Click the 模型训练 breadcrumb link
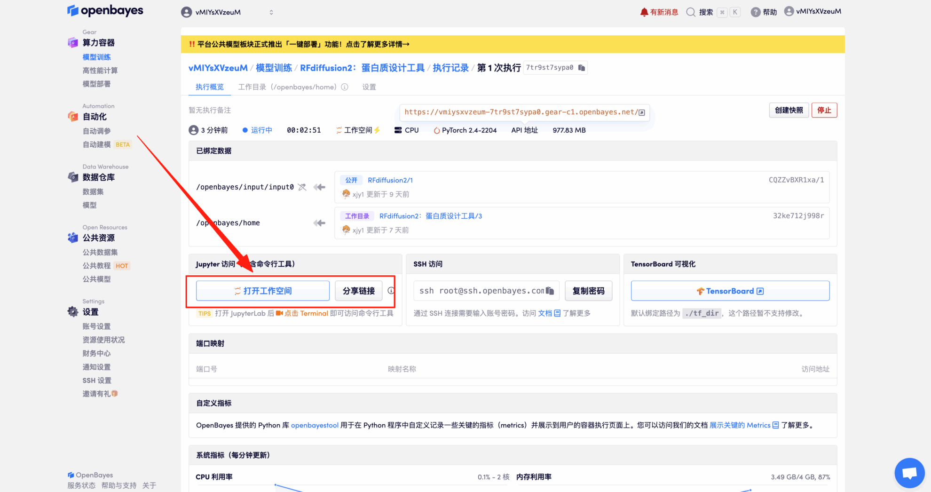Screen dimensions: 931x492 pyautogui.click(x=274, y=68)
